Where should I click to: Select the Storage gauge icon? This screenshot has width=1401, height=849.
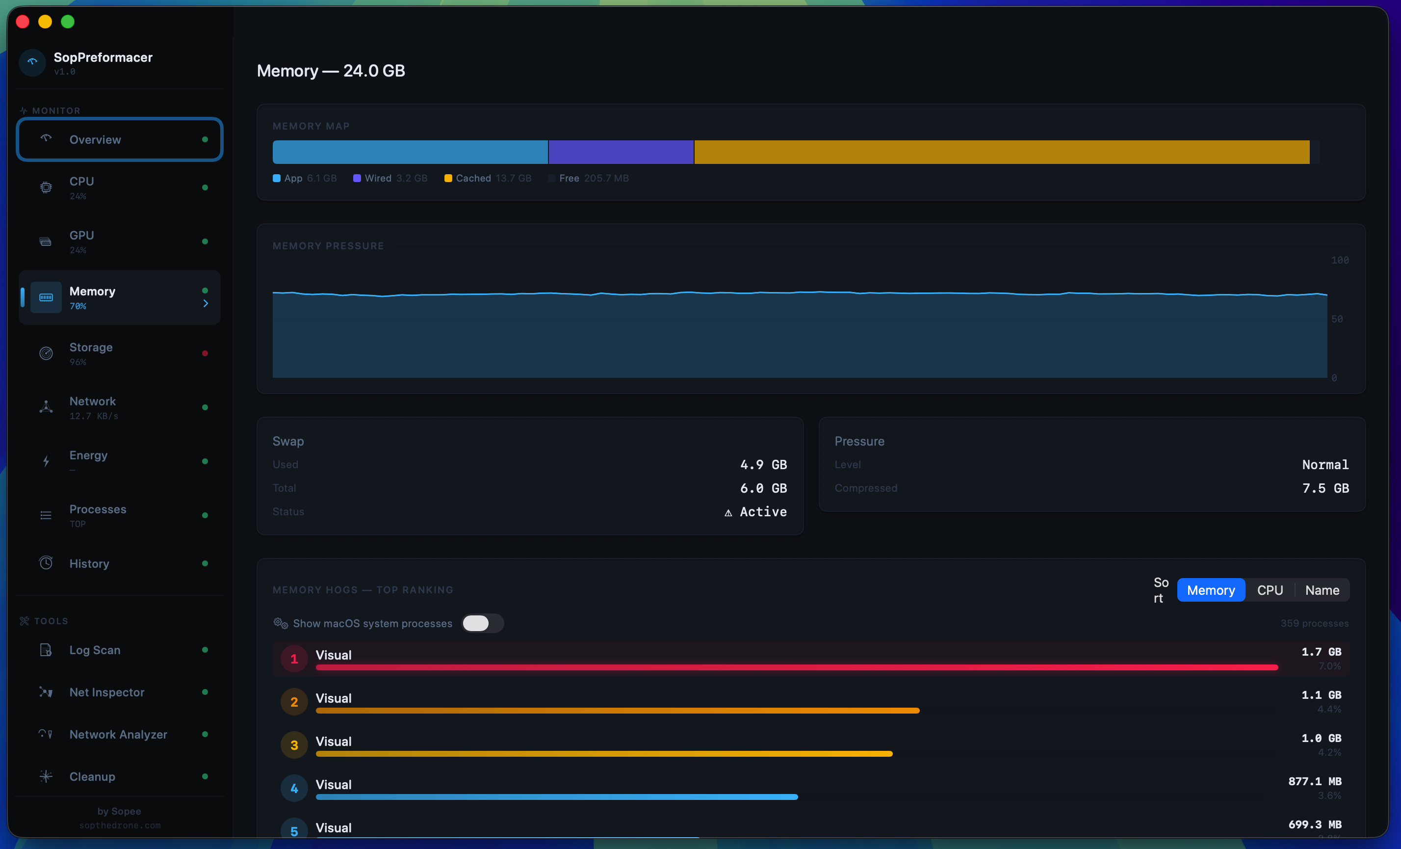coord(46,353)
